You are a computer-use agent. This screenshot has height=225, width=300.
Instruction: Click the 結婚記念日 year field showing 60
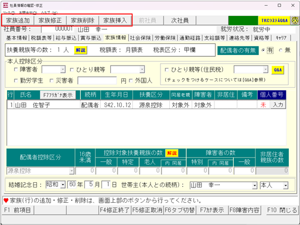click(x=71, y=185)
